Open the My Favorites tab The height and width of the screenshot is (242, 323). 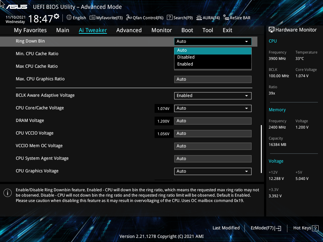[30, 30]
